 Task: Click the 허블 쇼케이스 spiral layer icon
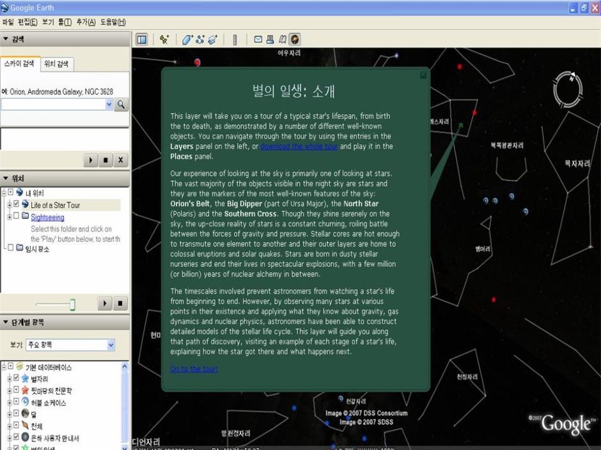pyautogui.click(x=26, y=401)
